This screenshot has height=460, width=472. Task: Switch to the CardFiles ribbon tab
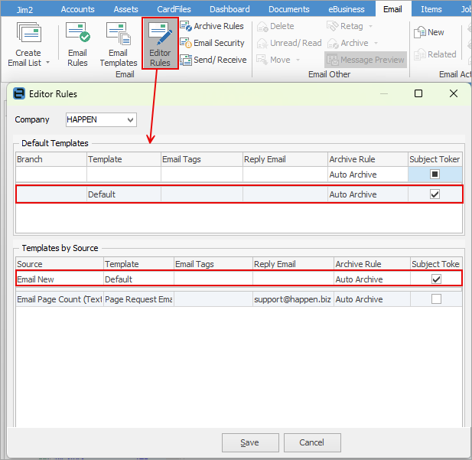[174, 9]
